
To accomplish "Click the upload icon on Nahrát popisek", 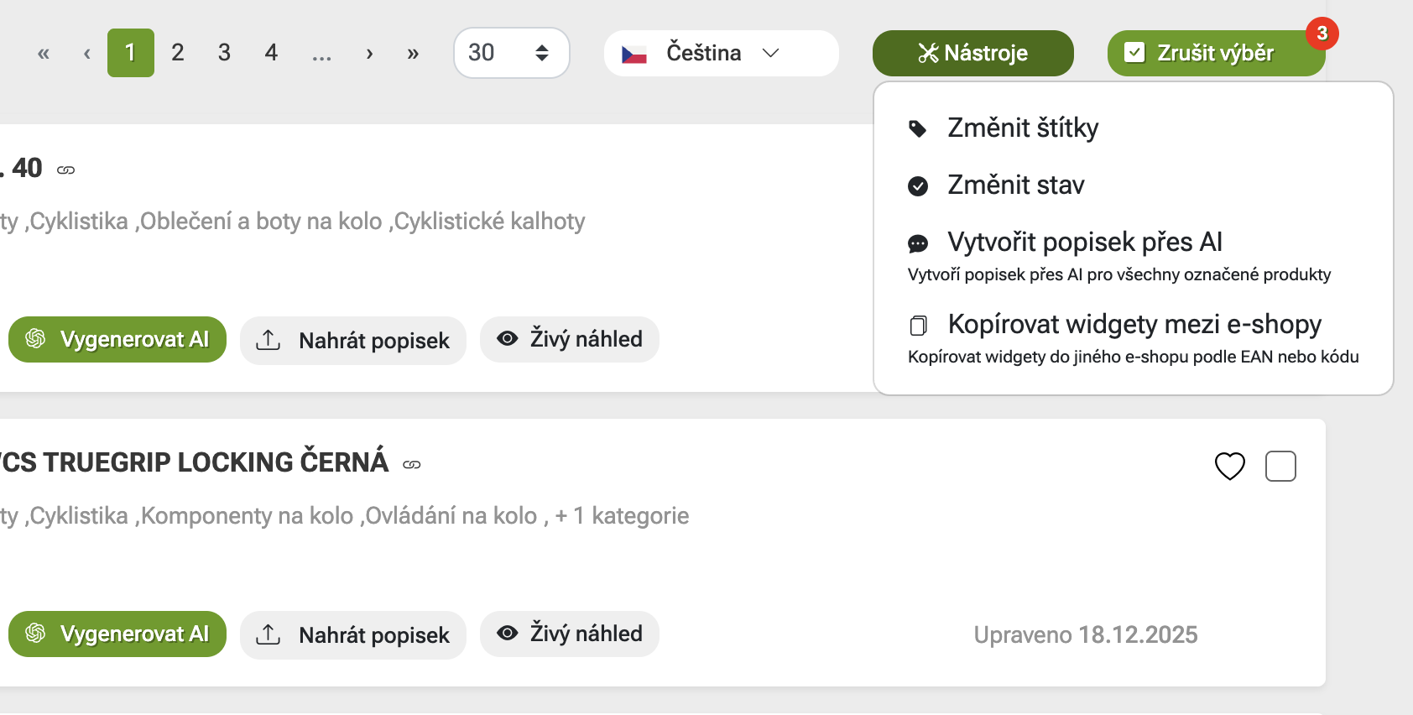I will (268, 339).
